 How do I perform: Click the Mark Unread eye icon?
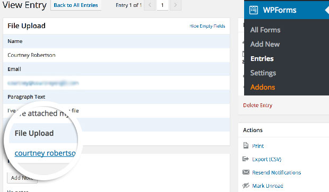pos(246,186)
